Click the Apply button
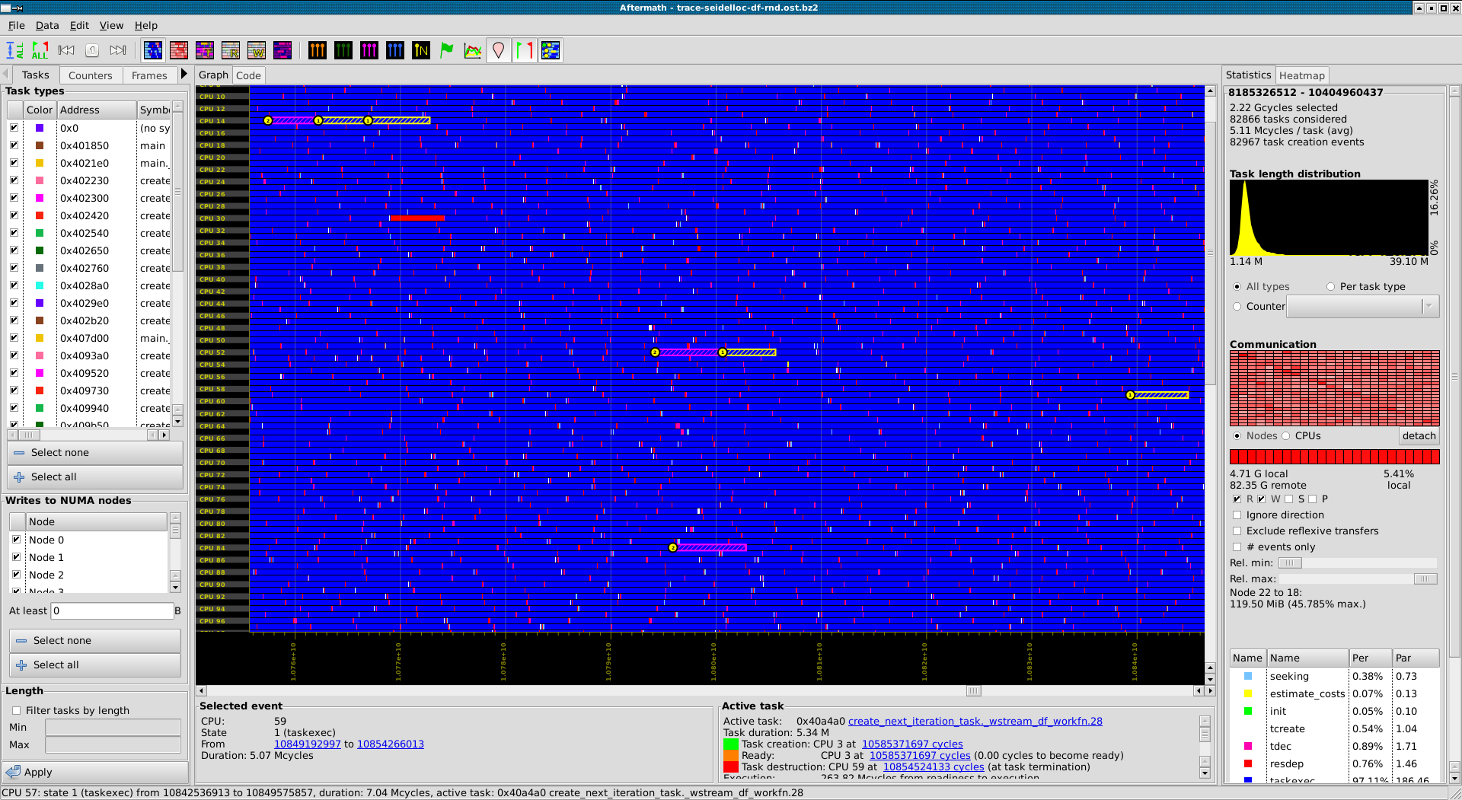1462x800 pixels. click(x=95, y=772)
